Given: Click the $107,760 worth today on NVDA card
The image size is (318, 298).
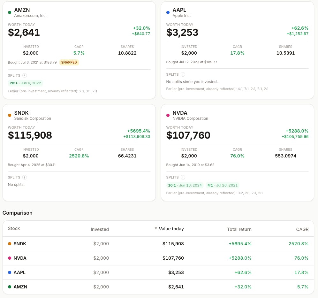Looking at the screenshot, I should [188, 135].
